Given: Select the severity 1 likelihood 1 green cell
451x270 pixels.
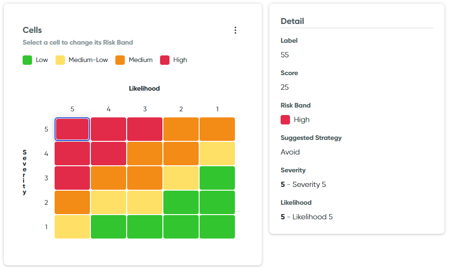Looking at the screenshot, I should (x=217, y=227).
